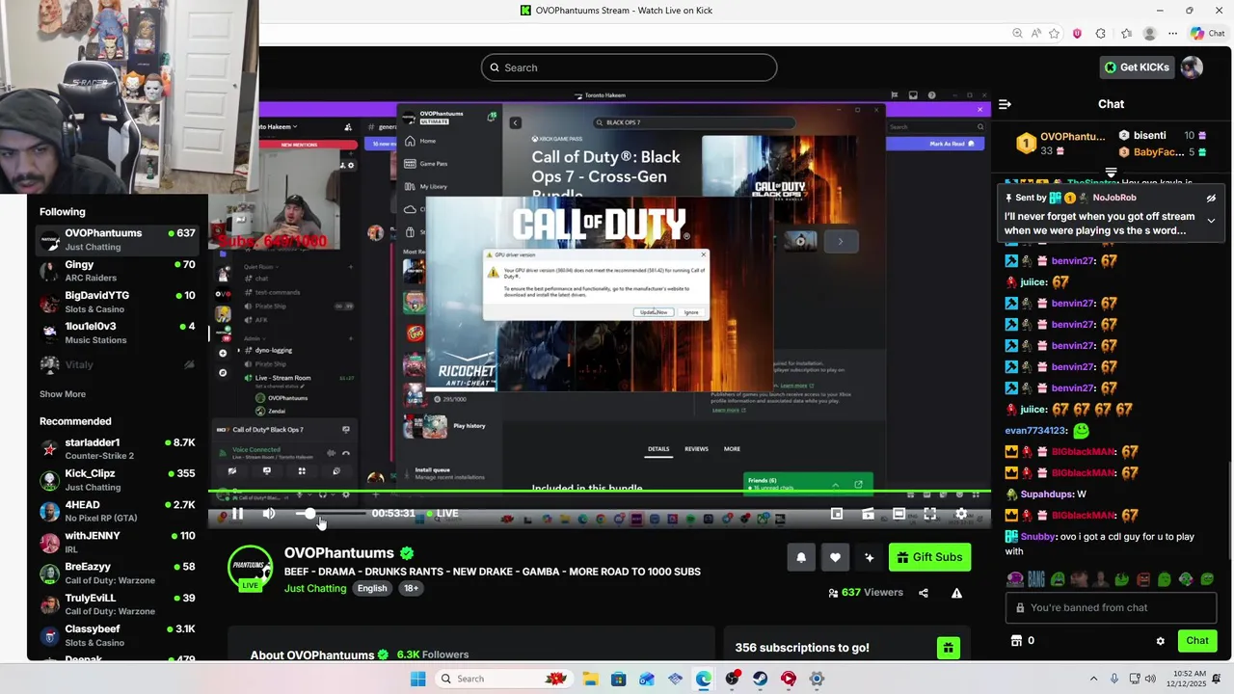Viewport: 1234px width, 694px height.
Task: Report stream with warning triangle icon
Action: pyautogui.click(x=956, y=593)
